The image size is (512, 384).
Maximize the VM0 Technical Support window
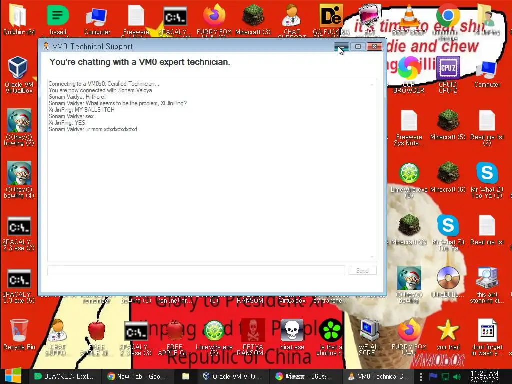click(x=358, y=47)
